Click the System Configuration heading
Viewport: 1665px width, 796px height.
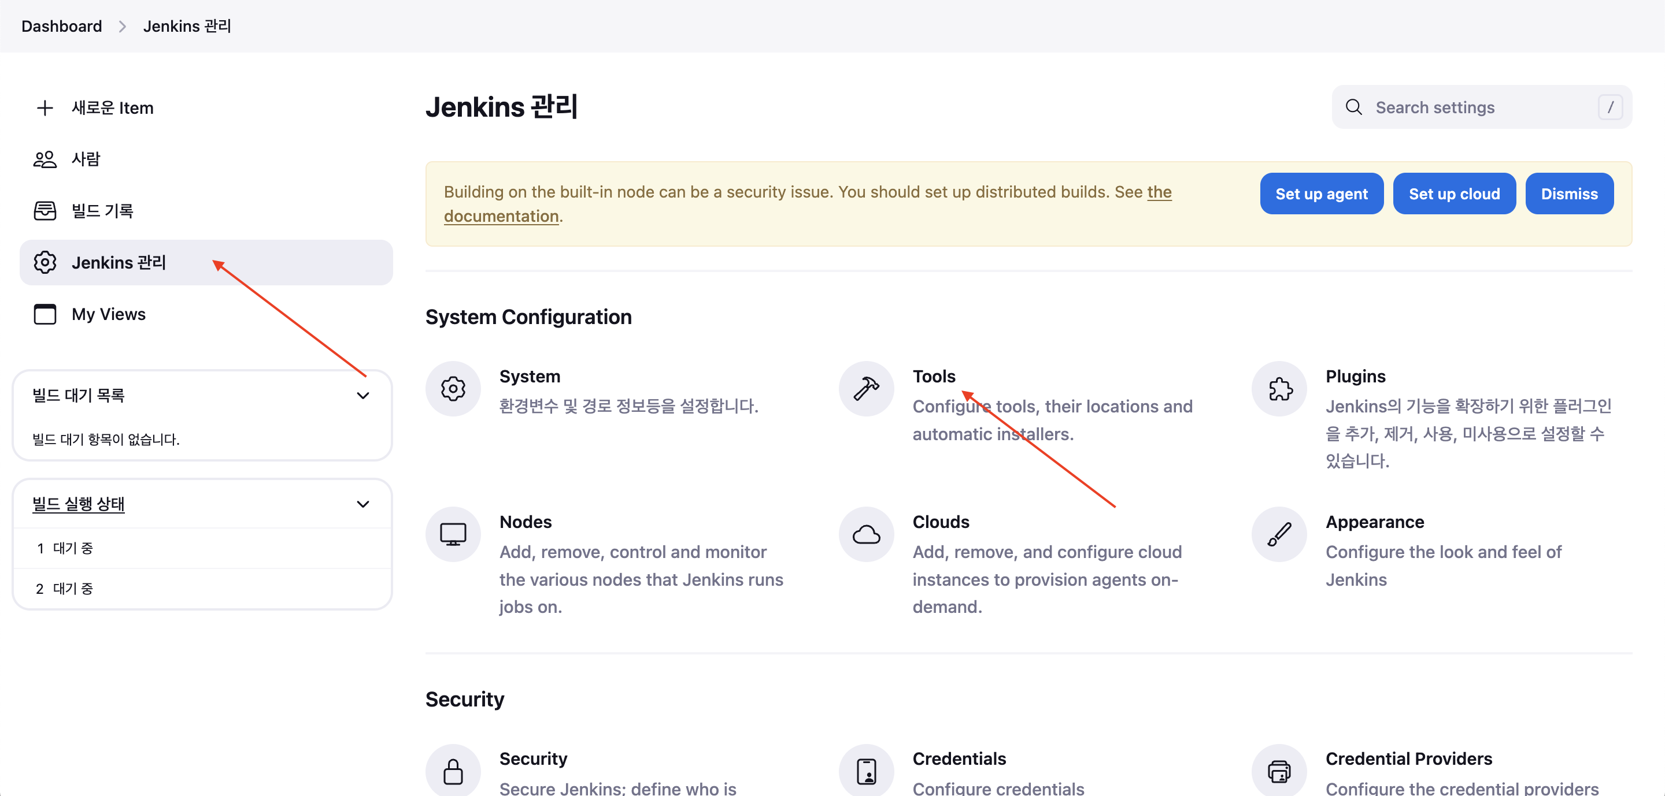[528, 317]
